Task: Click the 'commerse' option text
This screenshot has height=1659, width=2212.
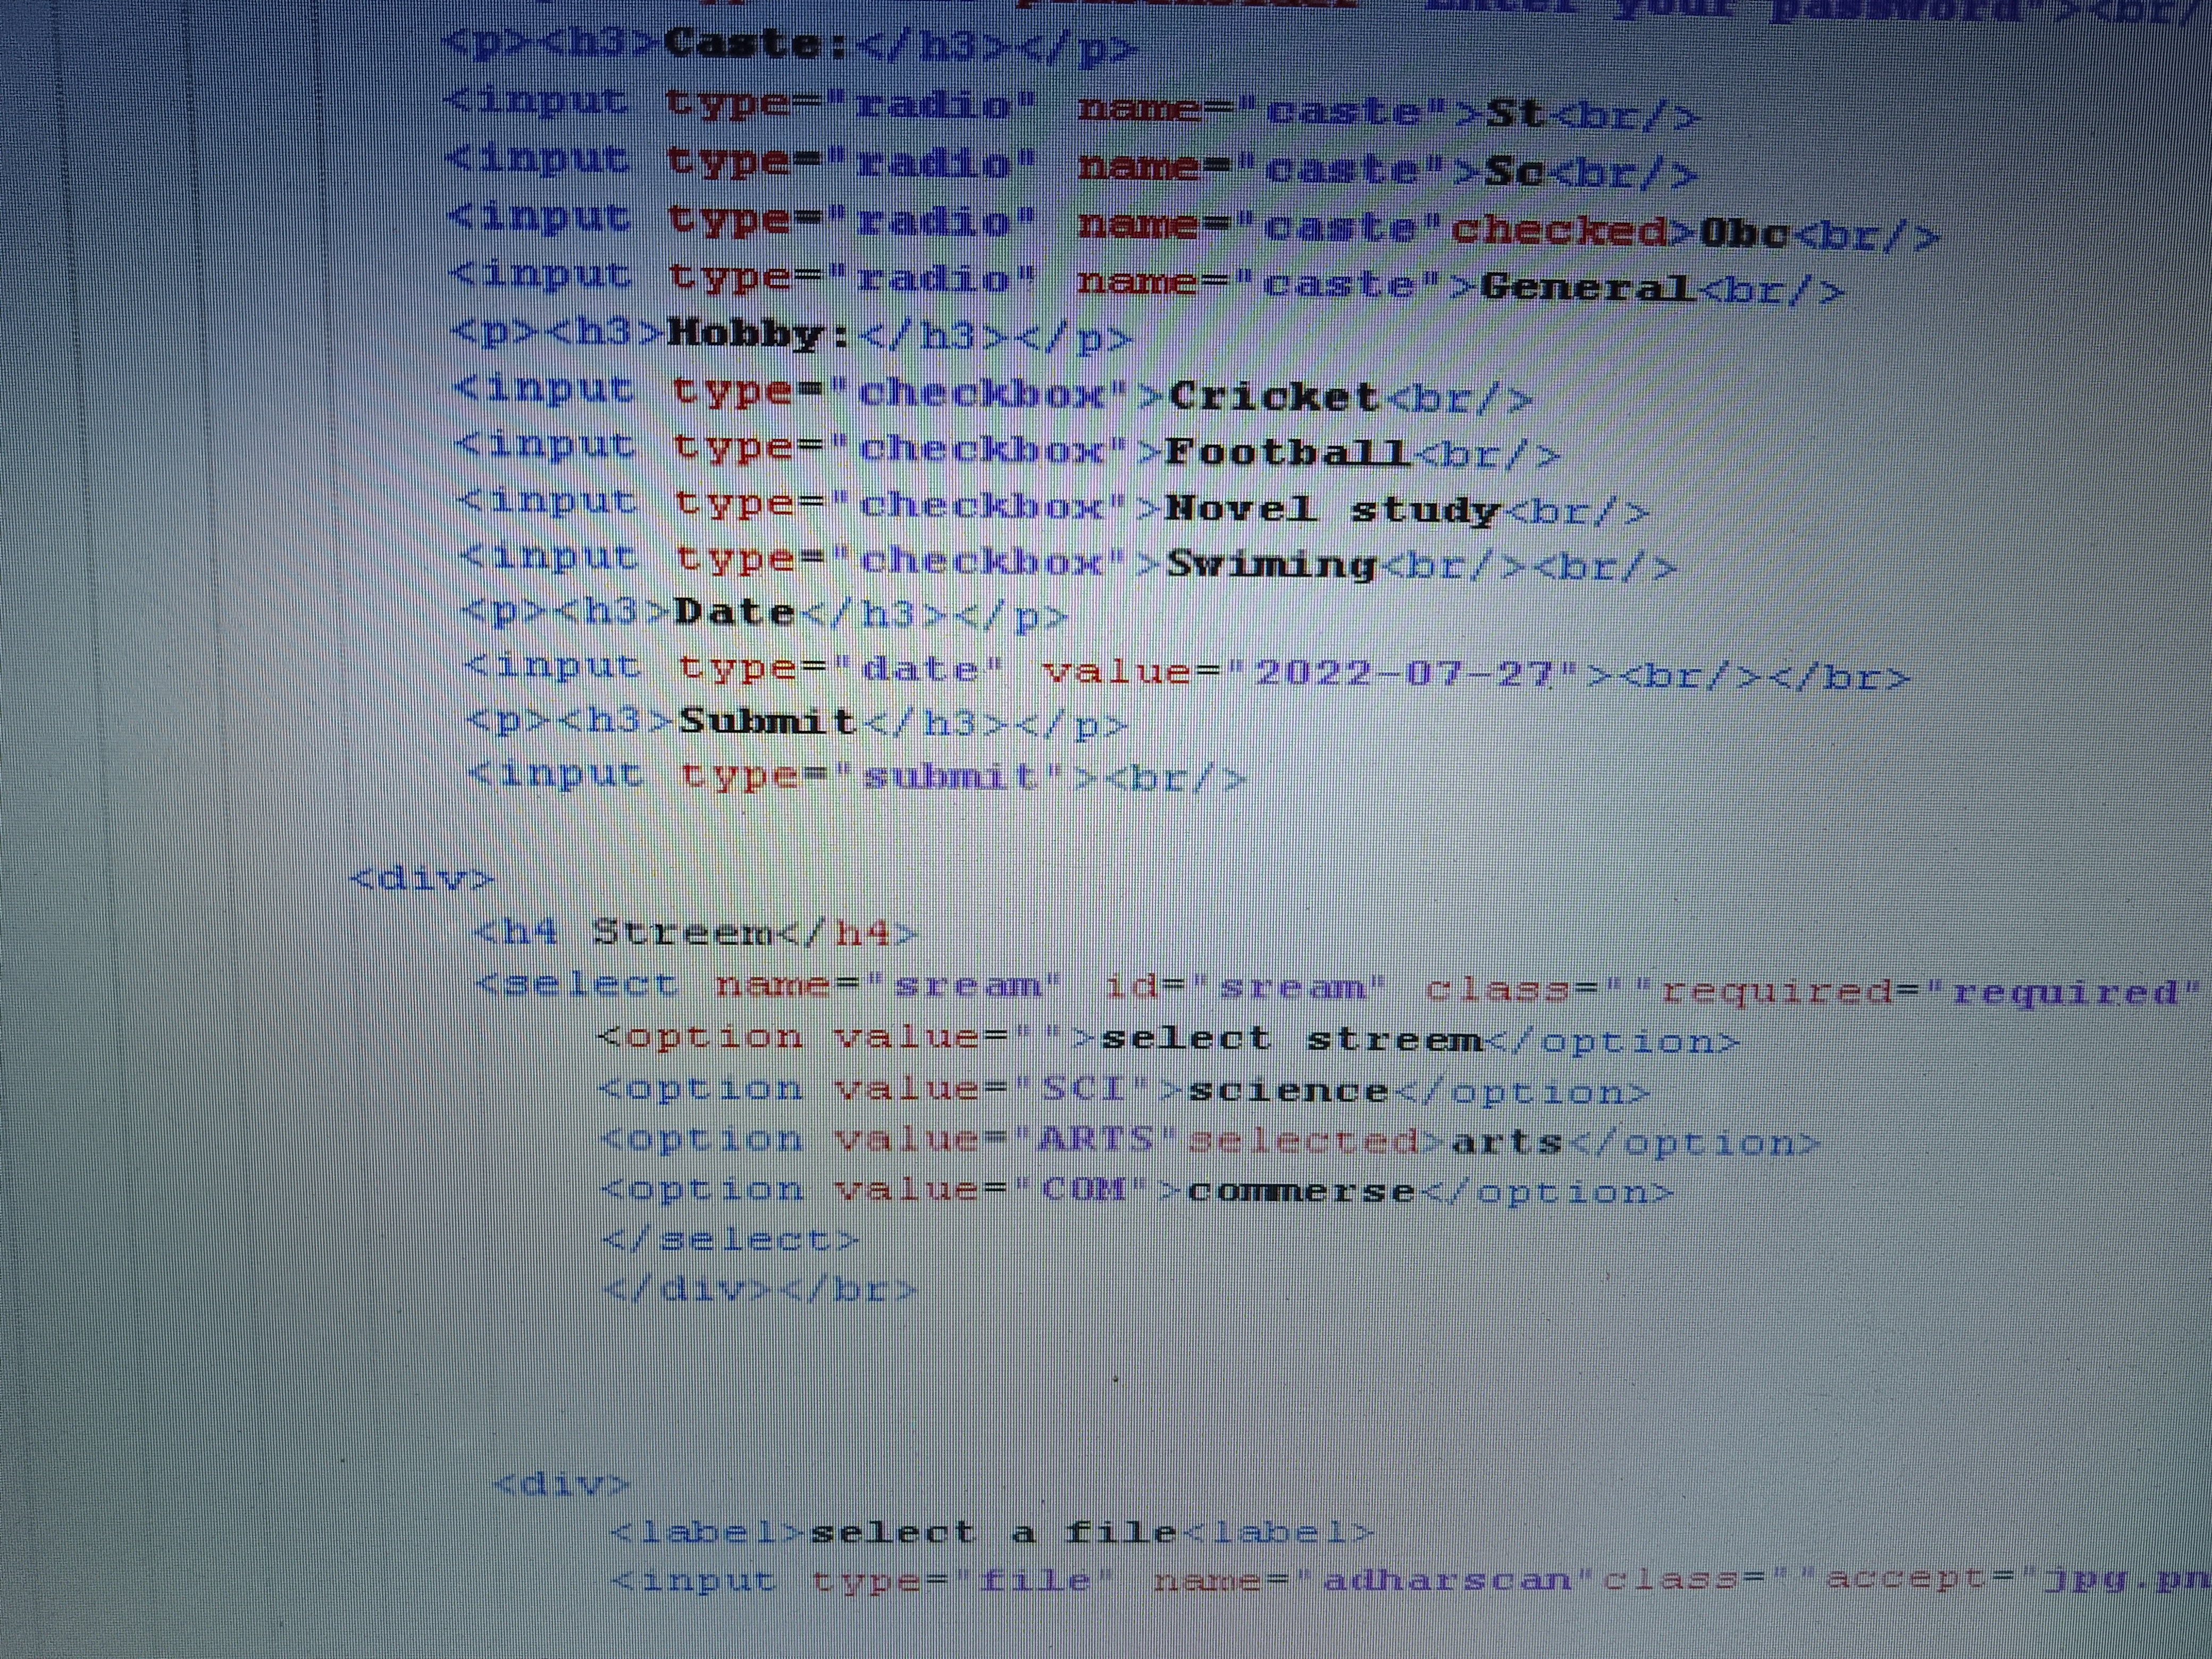Action: [1302, 1192]
